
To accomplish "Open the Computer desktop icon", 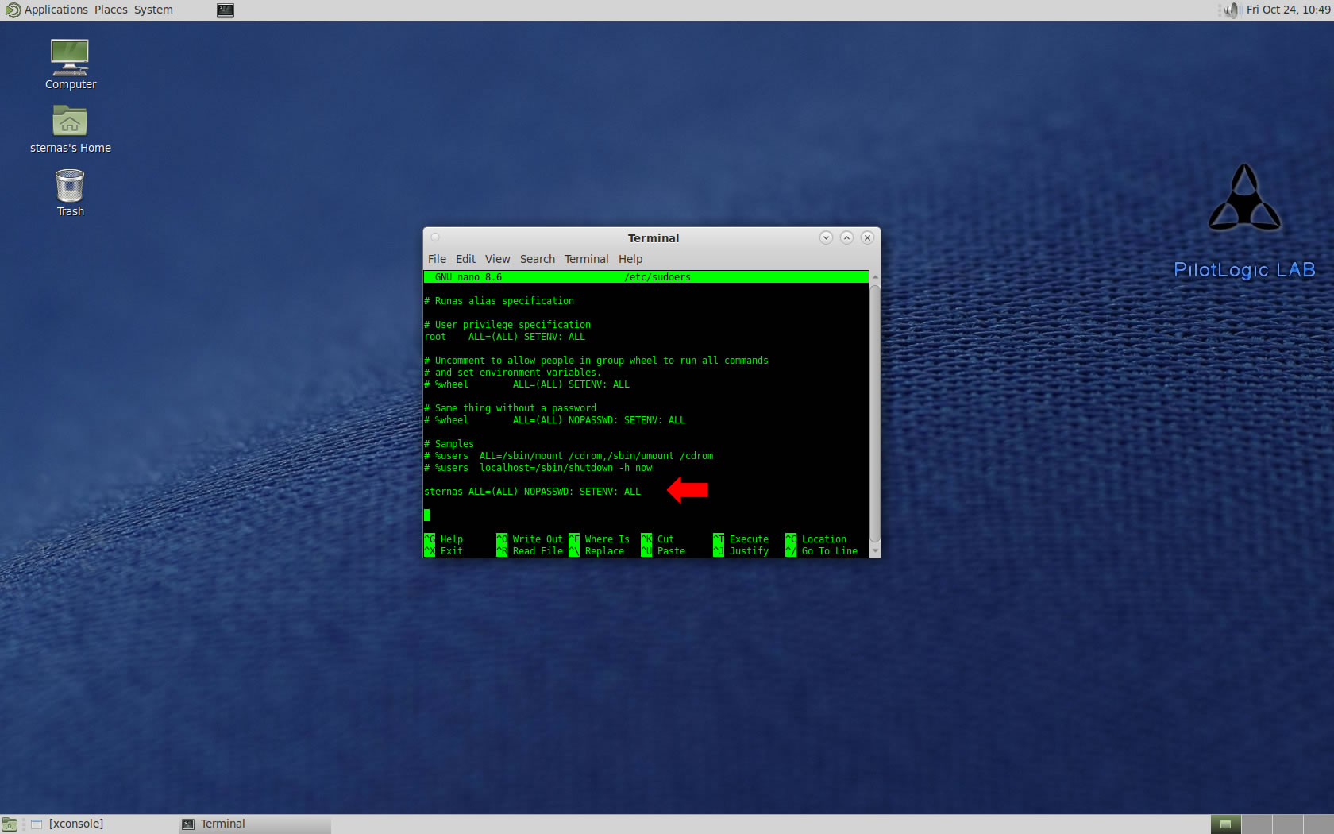I will pos(70,60).
